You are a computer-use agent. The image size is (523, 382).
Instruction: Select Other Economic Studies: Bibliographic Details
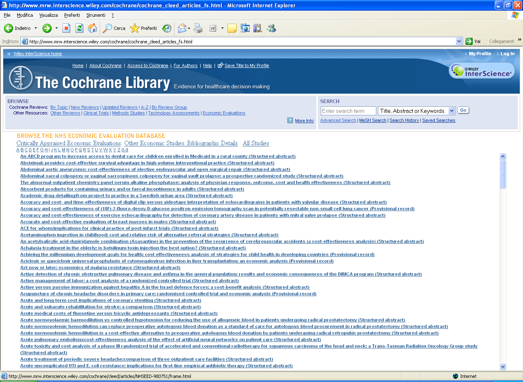coord(181,143)
